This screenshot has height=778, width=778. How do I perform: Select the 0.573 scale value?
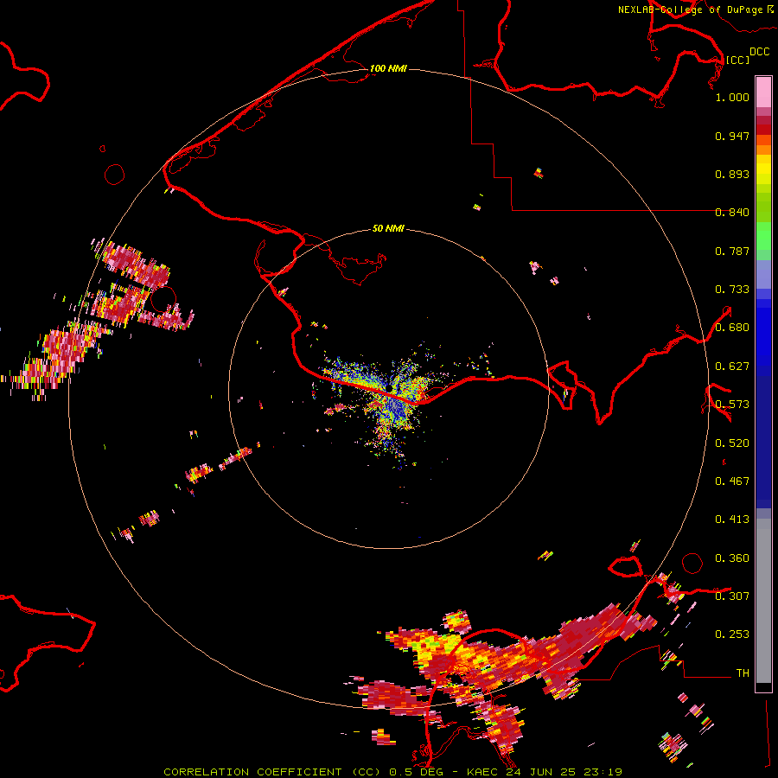click(x=732, y=405)
